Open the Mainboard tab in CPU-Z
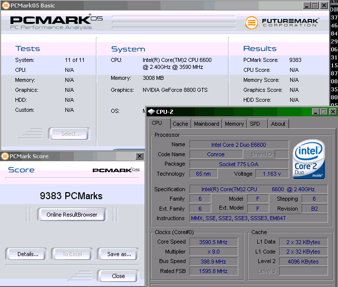This screenshot has height=287, width=338. [206, 124]
